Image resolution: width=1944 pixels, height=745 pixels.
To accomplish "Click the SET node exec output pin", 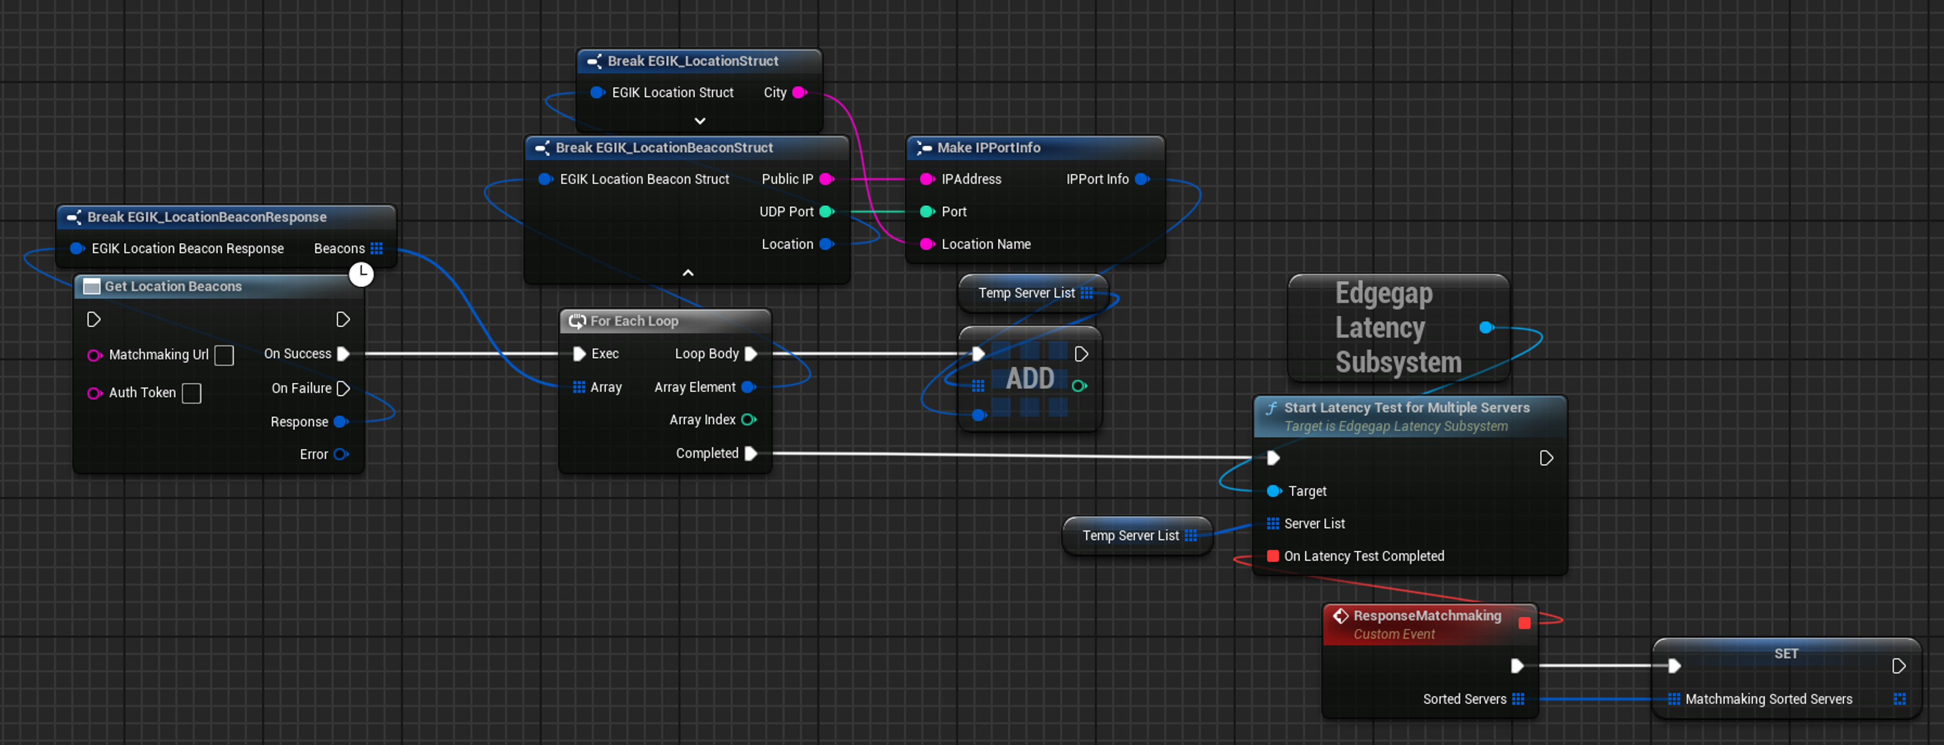I will (1899, 666).
